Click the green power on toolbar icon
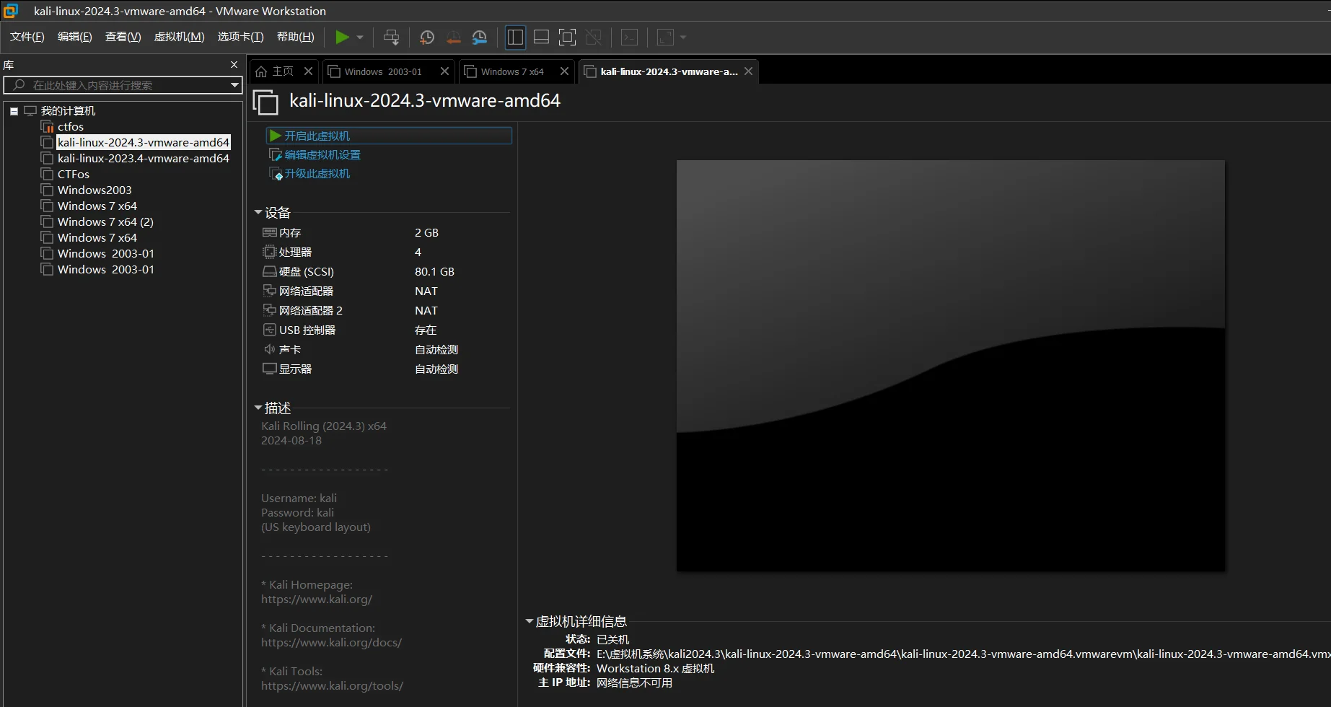 [342, 37]
